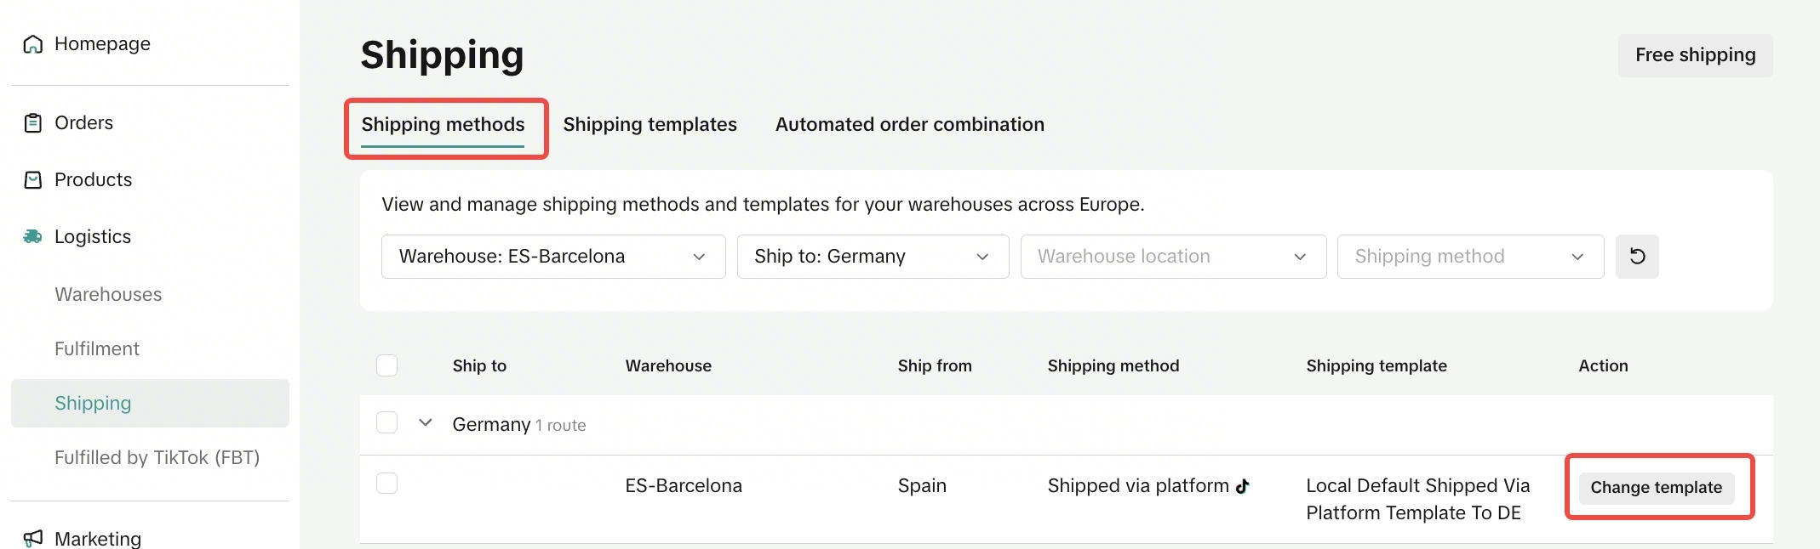This screenshot has width=1820, height=549.
Task: Click the Homepage house icon
Action: coord(32,44)
